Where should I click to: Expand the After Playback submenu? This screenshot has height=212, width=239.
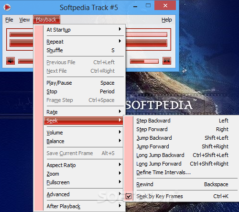pyautogui.click(x=84, y=206)
